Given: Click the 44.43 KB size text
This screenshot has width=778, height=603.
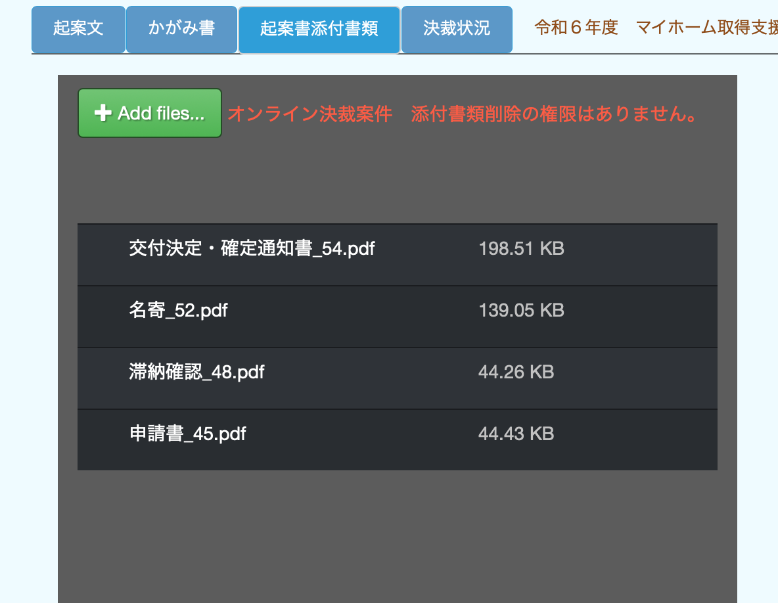Looking at the screenshot, I should [x=516, y=434].
